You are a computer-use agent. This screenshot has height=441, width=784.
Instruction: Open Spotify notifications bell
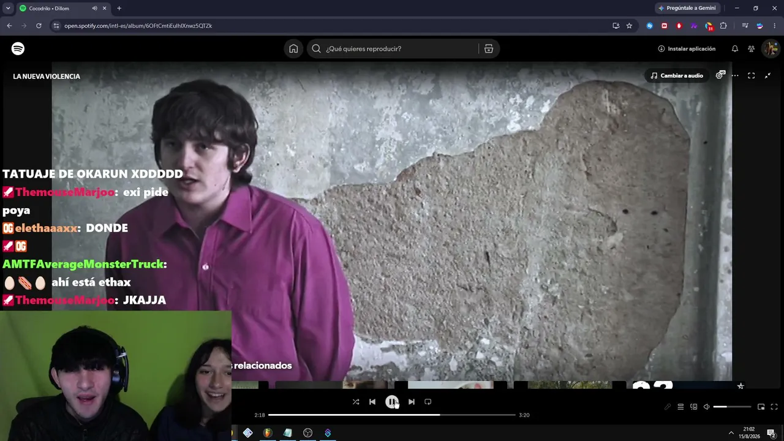[x=735, y=48]
